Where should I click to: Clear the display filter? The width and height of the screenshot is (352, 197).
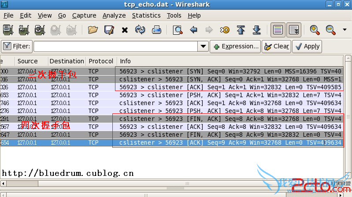tap(276, 47)
